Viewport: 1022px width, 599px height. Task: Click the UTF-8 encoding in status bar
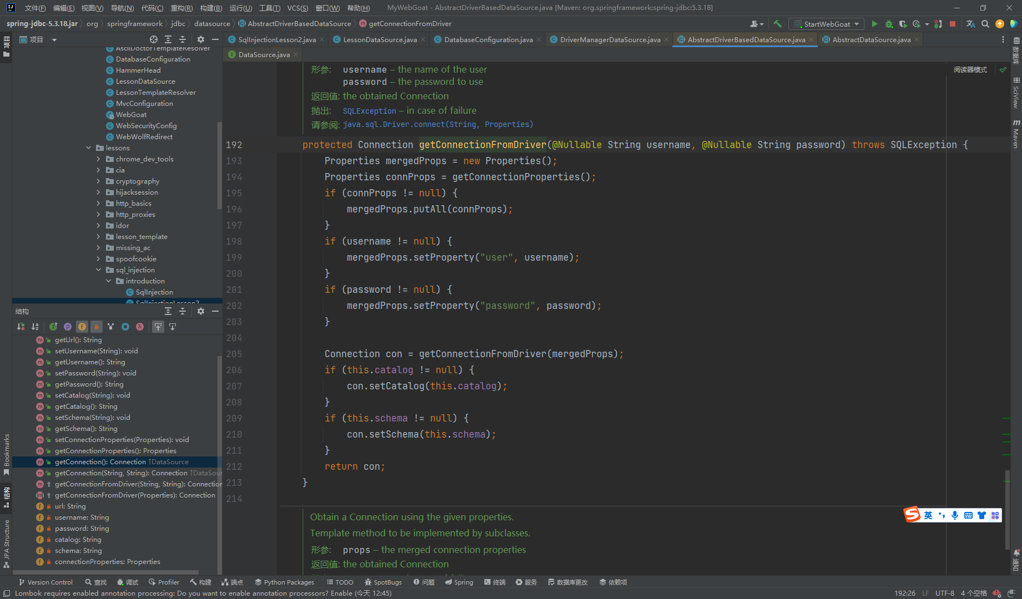(944, 593)
